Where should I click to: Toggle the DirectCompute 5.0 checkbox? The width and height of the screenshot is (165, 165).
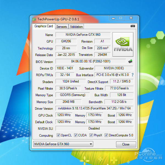coord(106,135)
